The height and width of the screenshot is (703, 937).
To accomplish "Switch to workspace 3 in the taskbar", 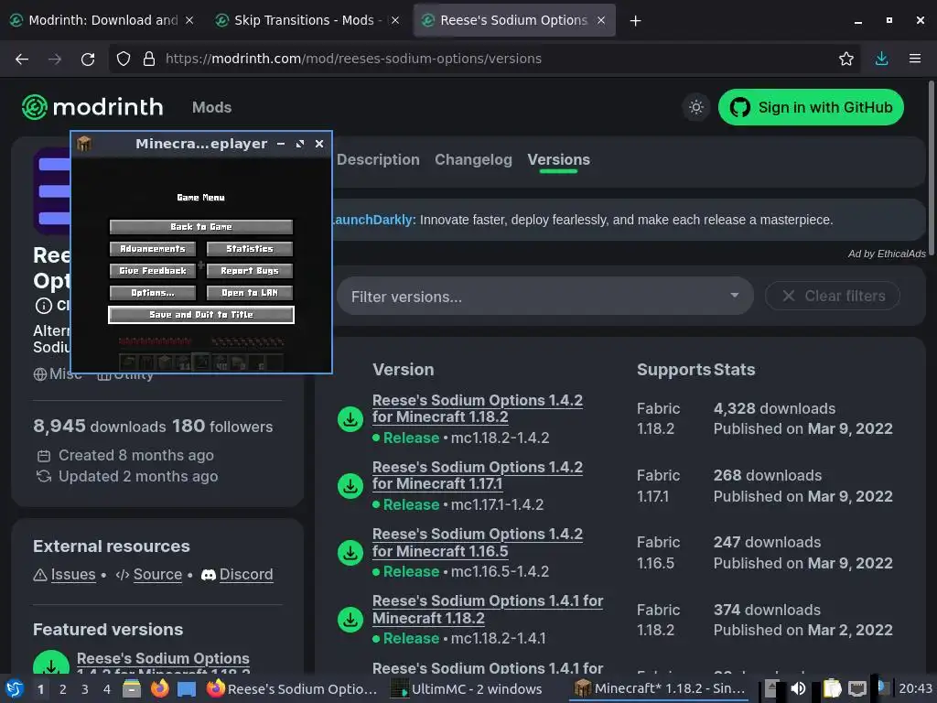I will (x=84, y=689).
